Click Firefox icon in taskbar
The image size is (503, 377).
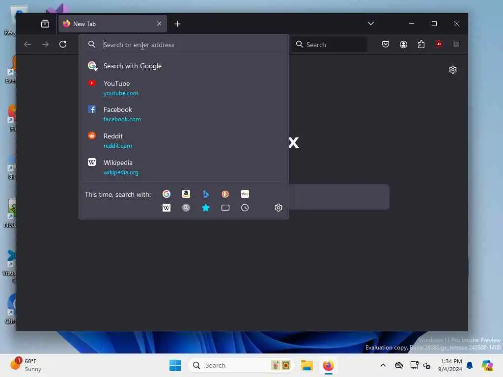tap(328, 365)
